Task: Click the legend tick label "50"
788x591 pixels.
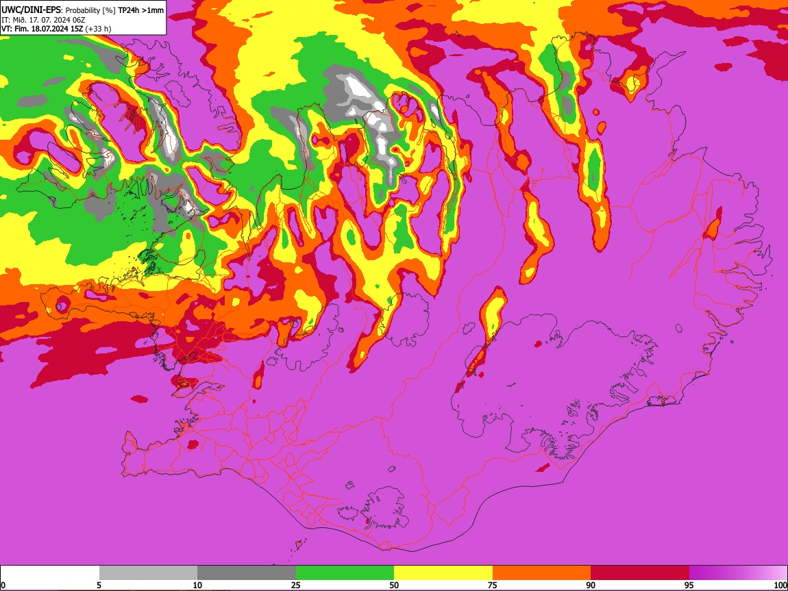Action: tap(394, 586)
